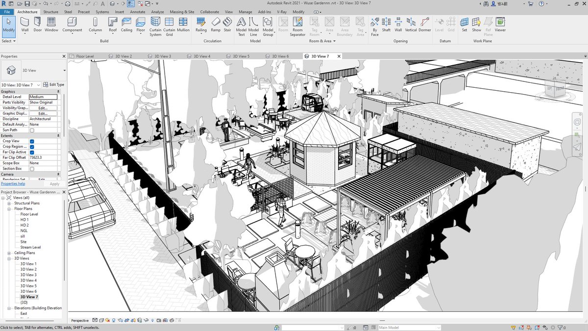588x331 pixels.
Task: Choose the Model Line tool
Action: [253, 27]
